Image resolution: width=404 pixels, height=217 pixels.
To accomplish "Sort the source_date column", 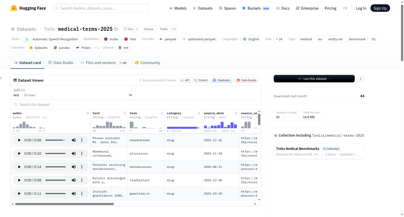I will click(x=236, y=113).
